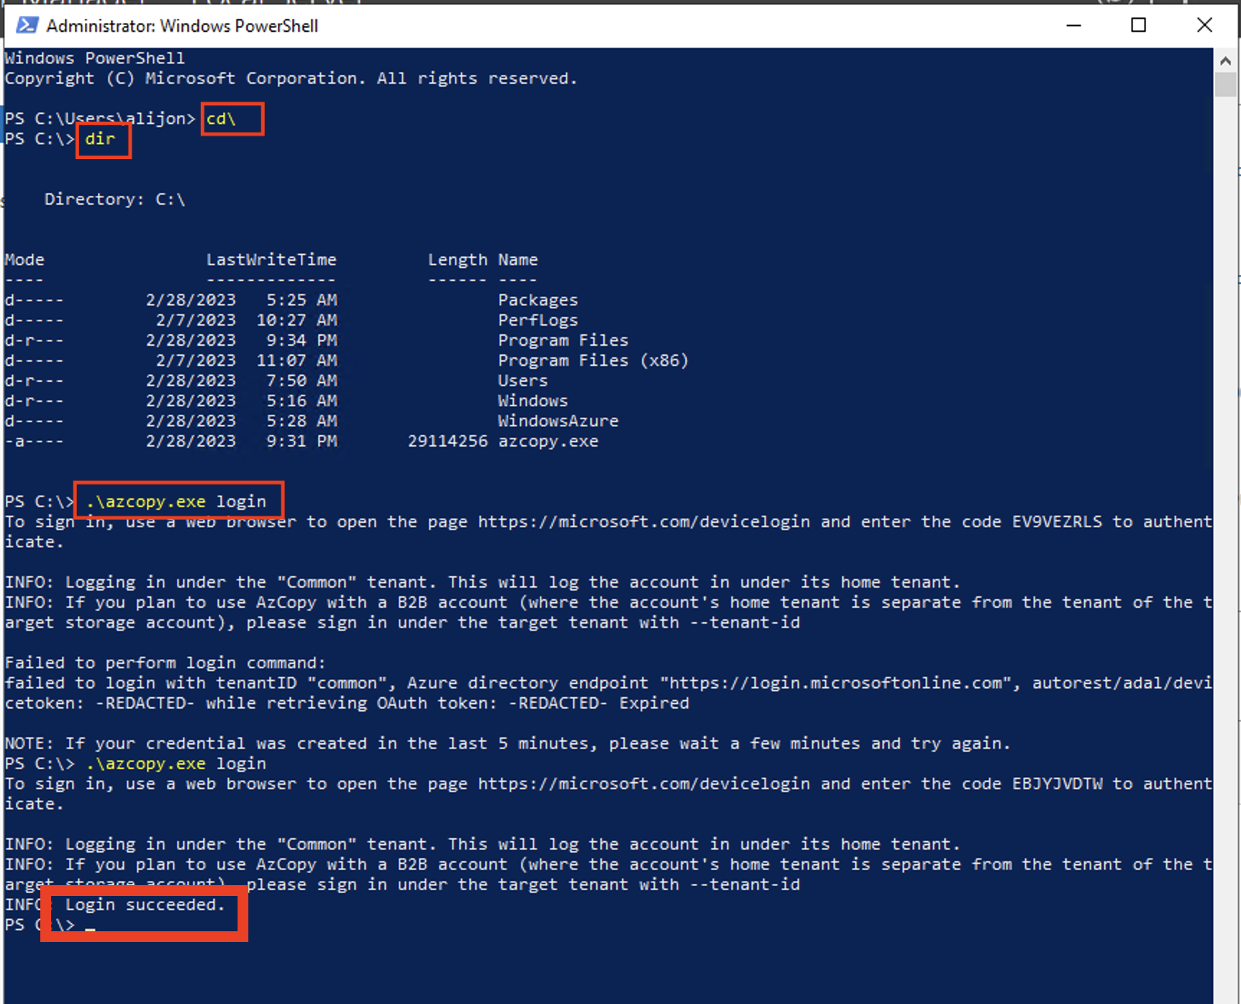Click the Administrator: Windows PowerShell title text
This screenshot has height=1004, width=1241.
click(182, 25)
